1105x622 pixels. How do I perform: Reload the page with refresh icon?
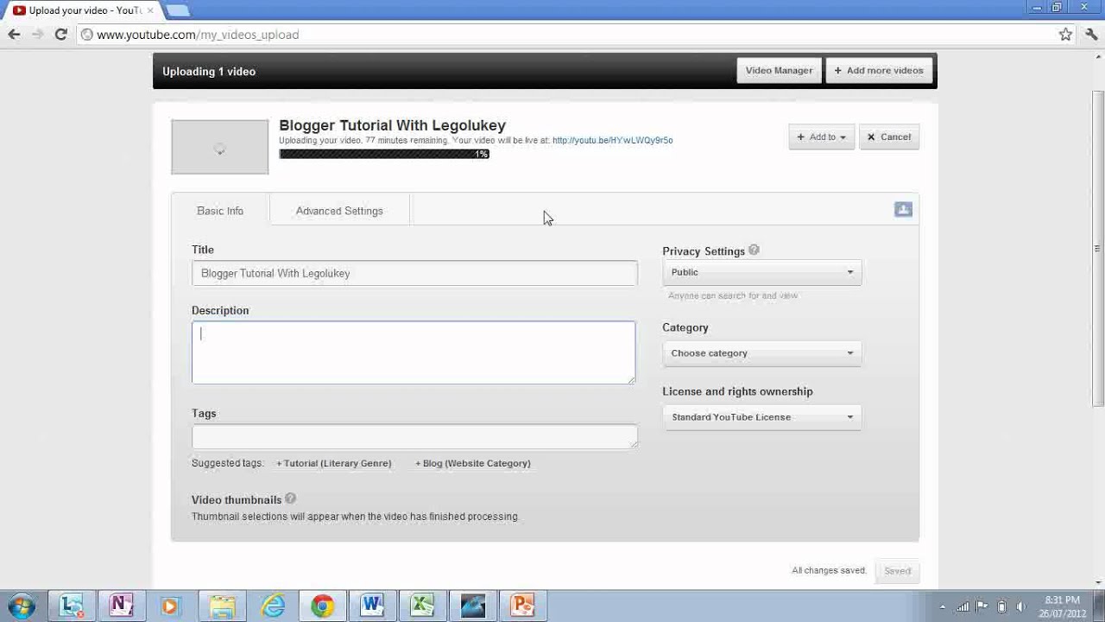(x=60, y=35)
